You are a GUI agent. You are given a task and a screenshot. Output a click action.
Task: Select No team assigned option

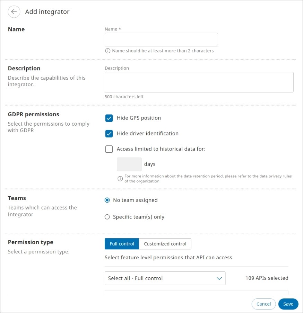(x=107, y=200)
